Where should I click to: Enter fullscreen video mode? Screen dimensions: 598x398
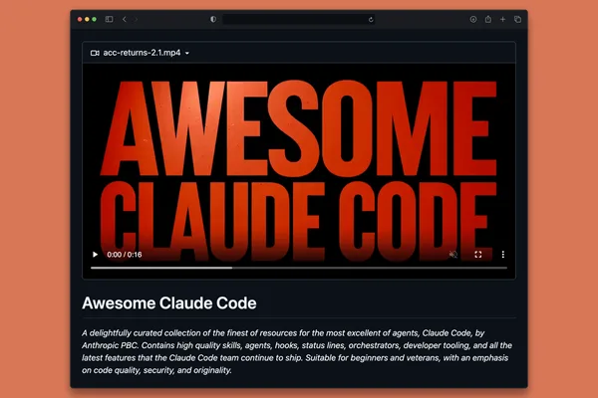click(477, 255)
